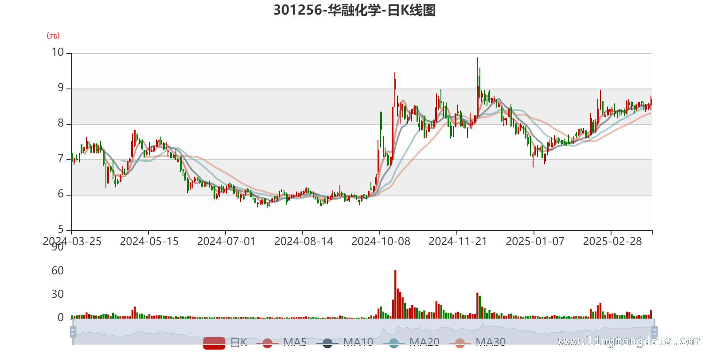Click x-axis date label 2024-07-01
709x354 pixels.
pos(226,242)
